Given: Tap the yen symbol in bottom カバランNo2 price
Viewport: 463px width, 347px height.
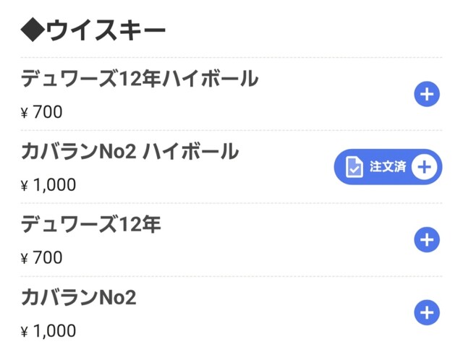Looking at the screenshot, I should coord(25,332).
